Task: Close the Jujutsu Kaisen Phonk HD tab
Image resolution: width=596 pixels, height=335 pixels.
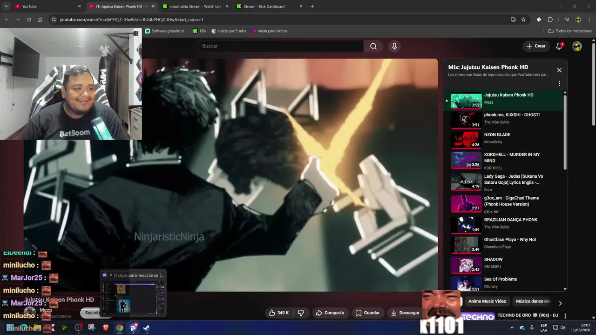Action: tap(153, 7)
